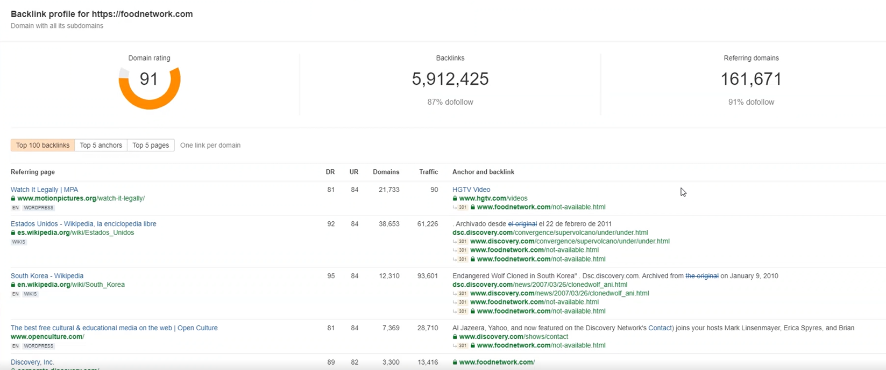Click the Referring page column header
The width and height of the screenshot is (886, 370).
[33, 172]
